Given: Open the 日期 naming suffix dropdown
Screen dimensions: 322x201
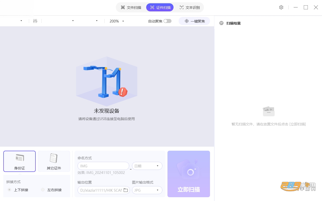Looking at the screenshot, I should tap(147, 166).
